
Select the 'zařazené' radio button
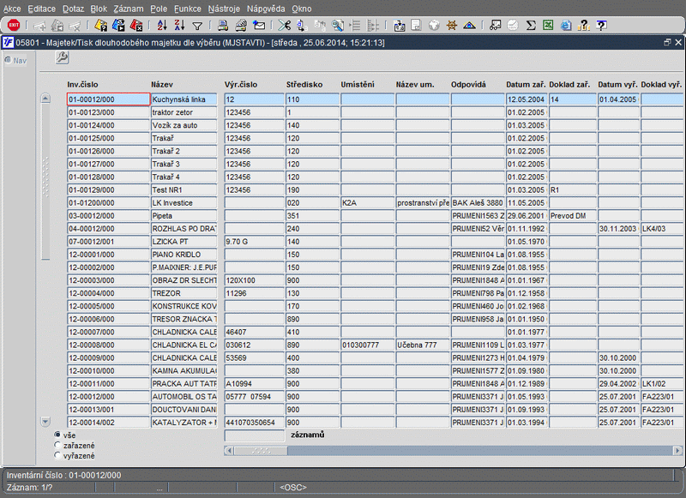click(57, 445)
